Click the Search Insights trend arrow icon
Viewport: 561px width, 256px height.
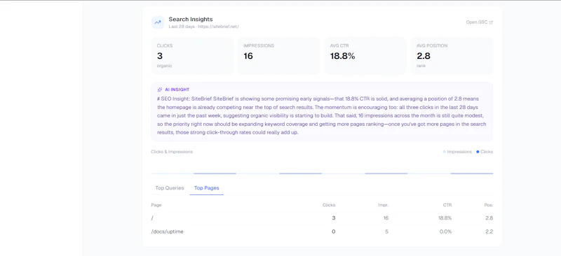[157, 22]
